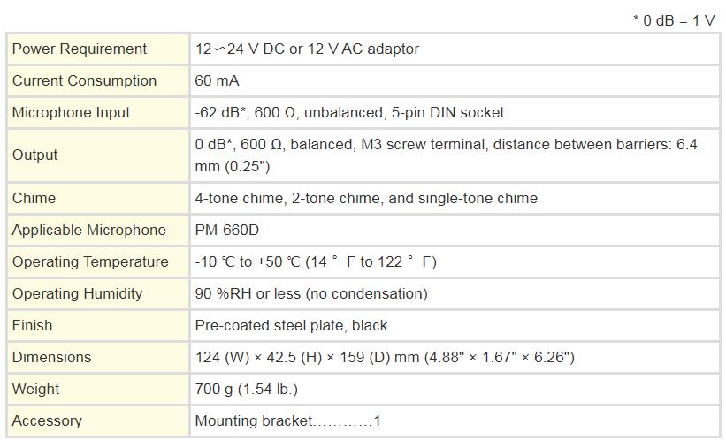Select the Current Consumption row label

click(x=84, y=80)
